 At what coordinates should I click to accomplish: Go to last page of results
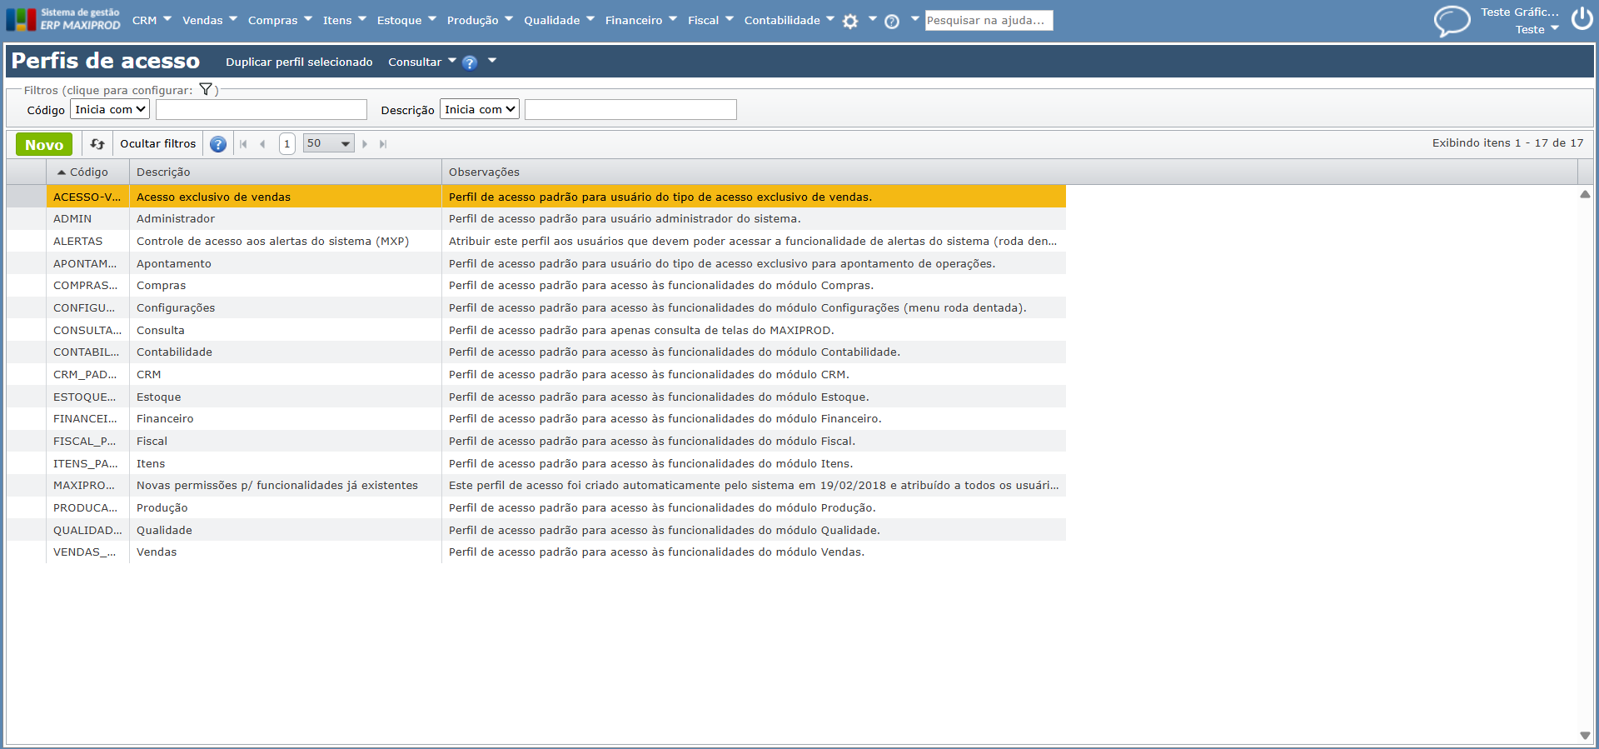pyautogui.click(x=383, y=144)
